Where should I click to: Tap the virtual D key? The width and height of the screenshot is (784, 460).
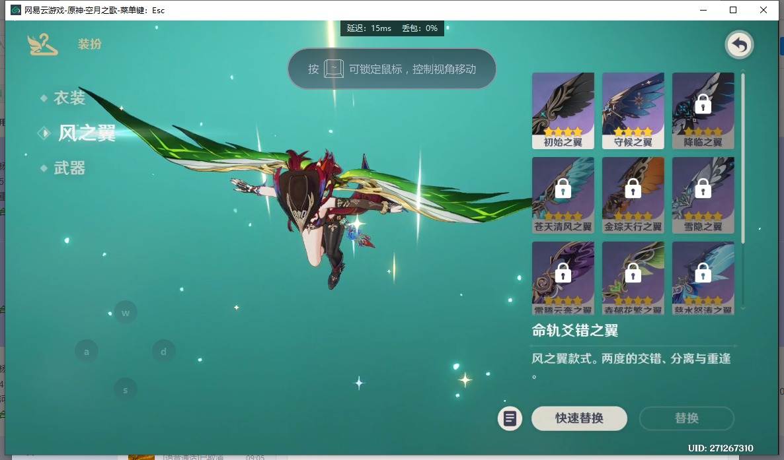(x=163, y=352)
